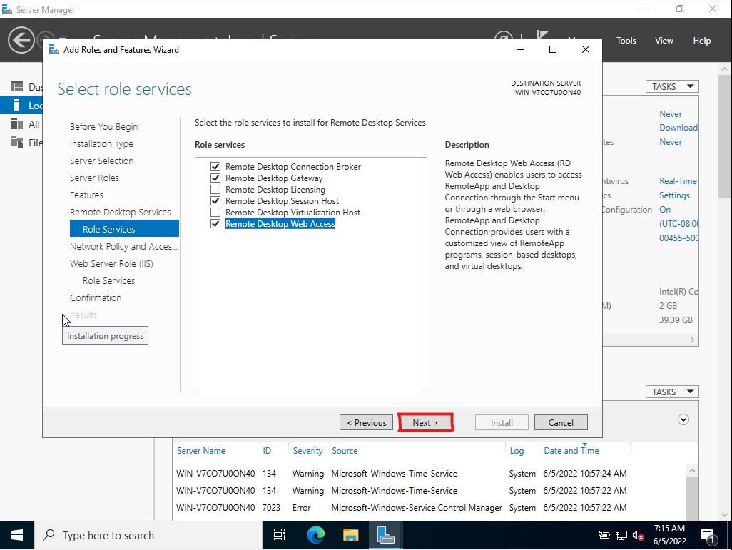Click the Server Manager forward arrow button
Image resolution: width=732 pixels, height=550 pixels.
click(x=45, y=39)
